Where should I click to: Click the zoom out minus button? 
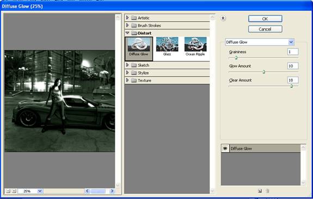tap(8, 191)
